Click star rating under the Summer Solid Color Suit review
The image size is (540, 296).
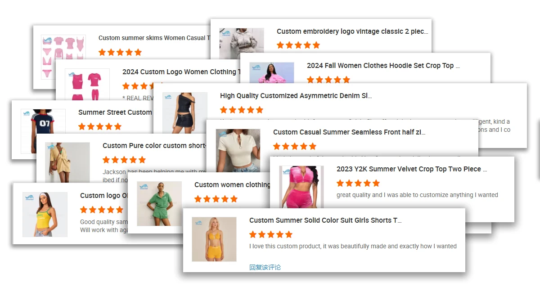[x=271, y=234]
